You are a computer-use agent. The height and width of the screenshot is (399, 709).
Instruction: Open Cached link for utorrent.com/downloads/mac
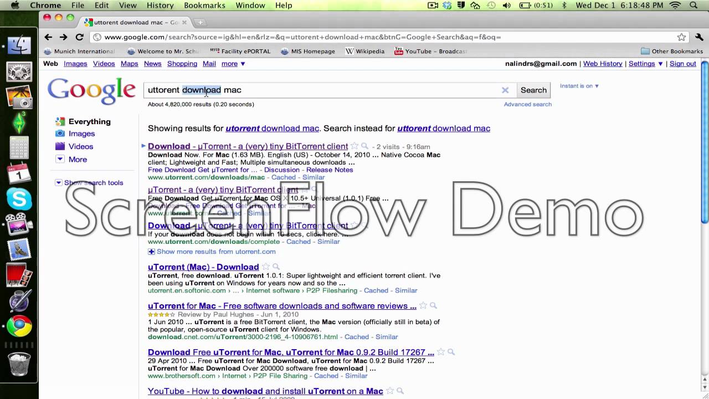284,177
